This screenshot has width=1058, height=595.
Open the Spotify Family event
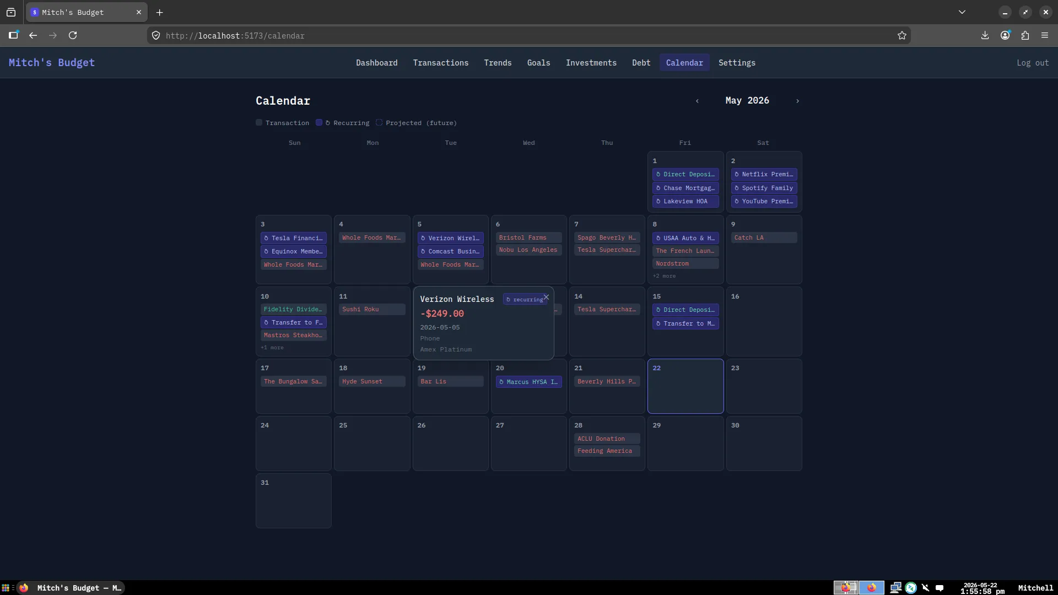tap(764, 188)
